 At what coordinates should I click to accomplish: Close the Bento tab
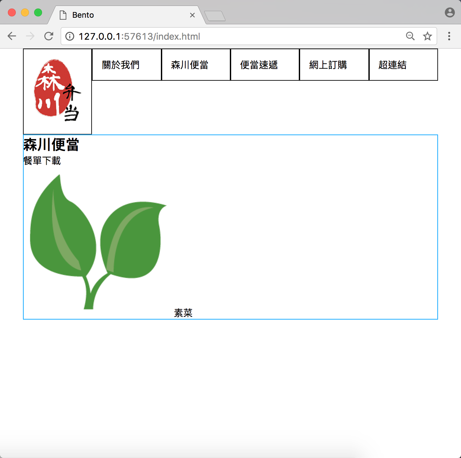192,15
